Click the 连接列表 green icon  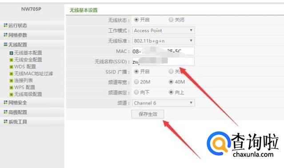point(12,80)
